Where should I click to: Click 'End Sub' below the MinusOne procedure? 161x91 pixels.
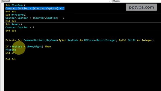[11, 21]
